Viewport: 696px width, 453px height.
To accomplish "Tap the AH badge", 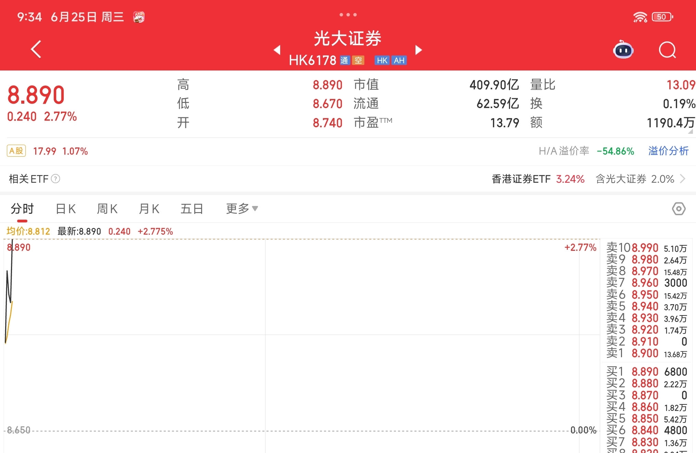I will (399, 61).
